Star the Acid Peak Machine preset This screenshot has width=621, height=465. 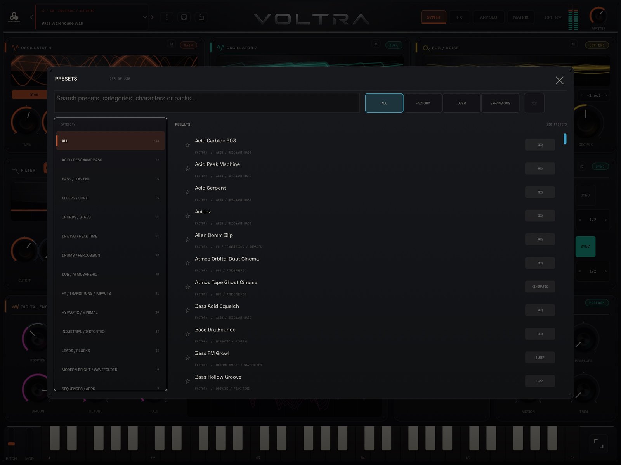click(187, 169)
